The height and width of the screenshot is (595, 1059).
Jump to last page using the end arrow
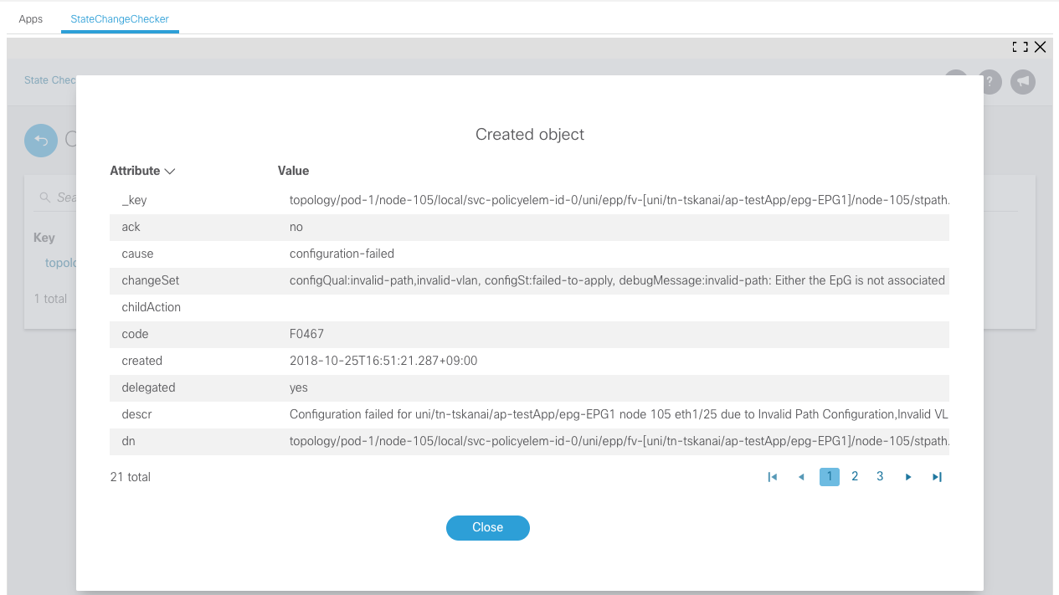click(x=936, y=476)
